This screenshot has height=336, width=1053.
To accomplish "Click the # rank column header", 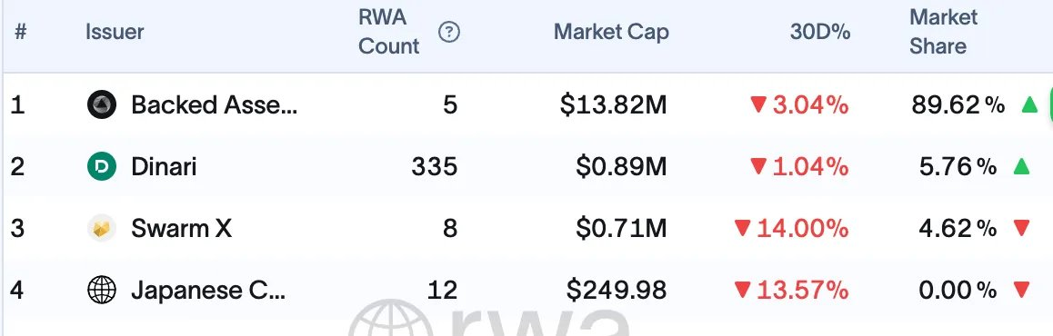I will [20, 32].
